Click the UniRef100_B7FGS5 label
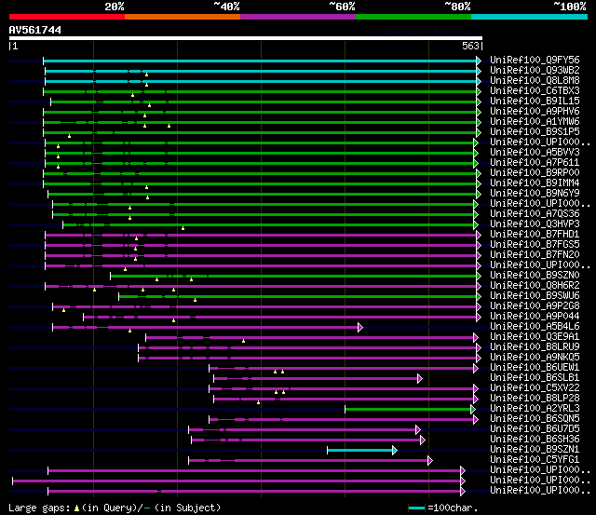The height and width of the screenshot is (515, 596). pos(535,245)
